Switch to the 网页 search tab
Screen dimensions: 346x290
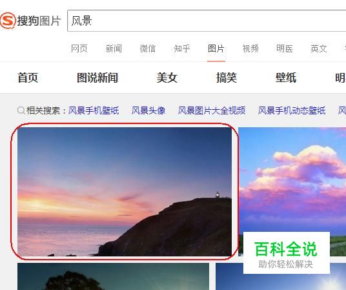pos(79,48)
